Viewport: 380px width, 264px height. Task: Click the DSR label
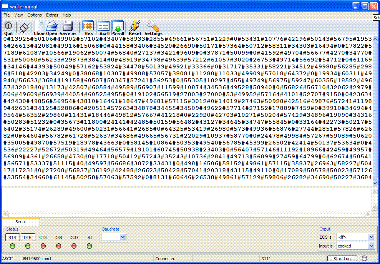[x=58, y=237]
